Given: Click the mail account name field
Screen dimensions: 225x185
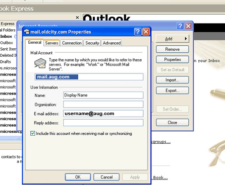Looking at the screenshot, I should [89, 77].
